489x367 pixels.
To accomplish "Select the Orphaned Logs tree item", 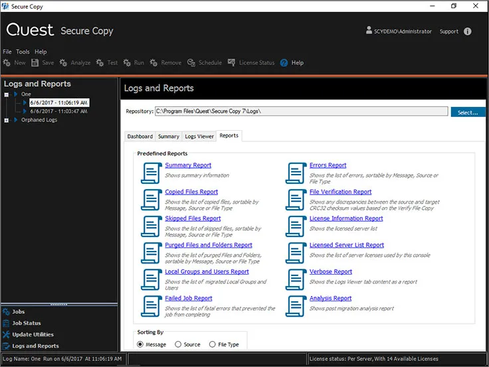I will 39,120.
